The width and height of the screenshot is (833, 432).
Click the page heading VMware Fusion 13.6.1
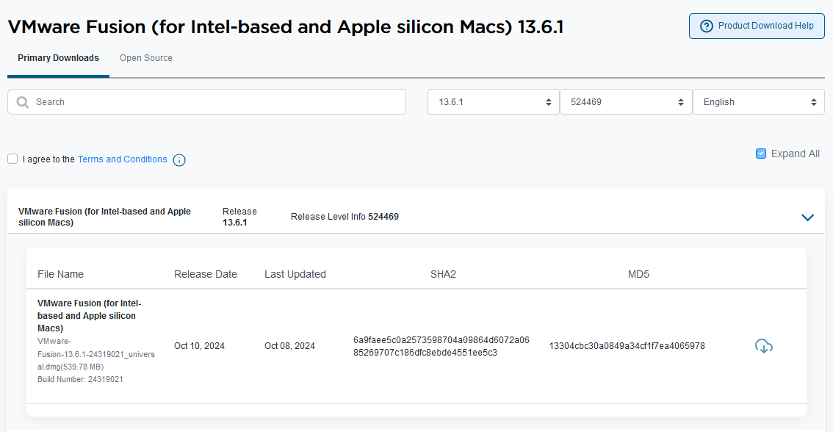[x=286, y=26]
